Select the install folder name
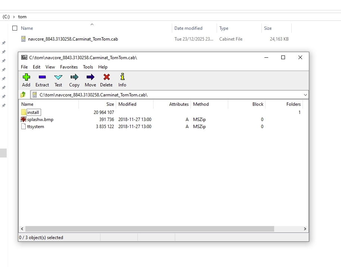 (x=33, y=112)
